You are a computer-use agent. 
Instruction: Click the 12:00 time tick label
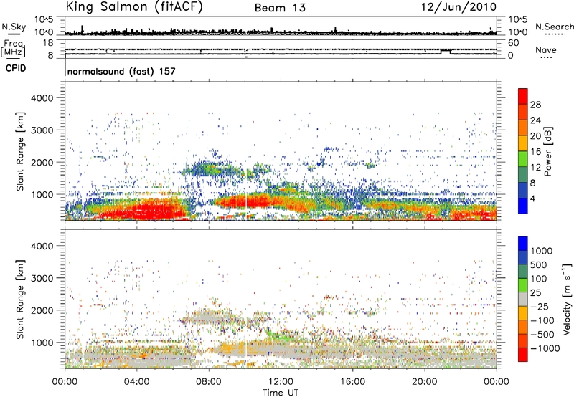[x=281, y=382]
